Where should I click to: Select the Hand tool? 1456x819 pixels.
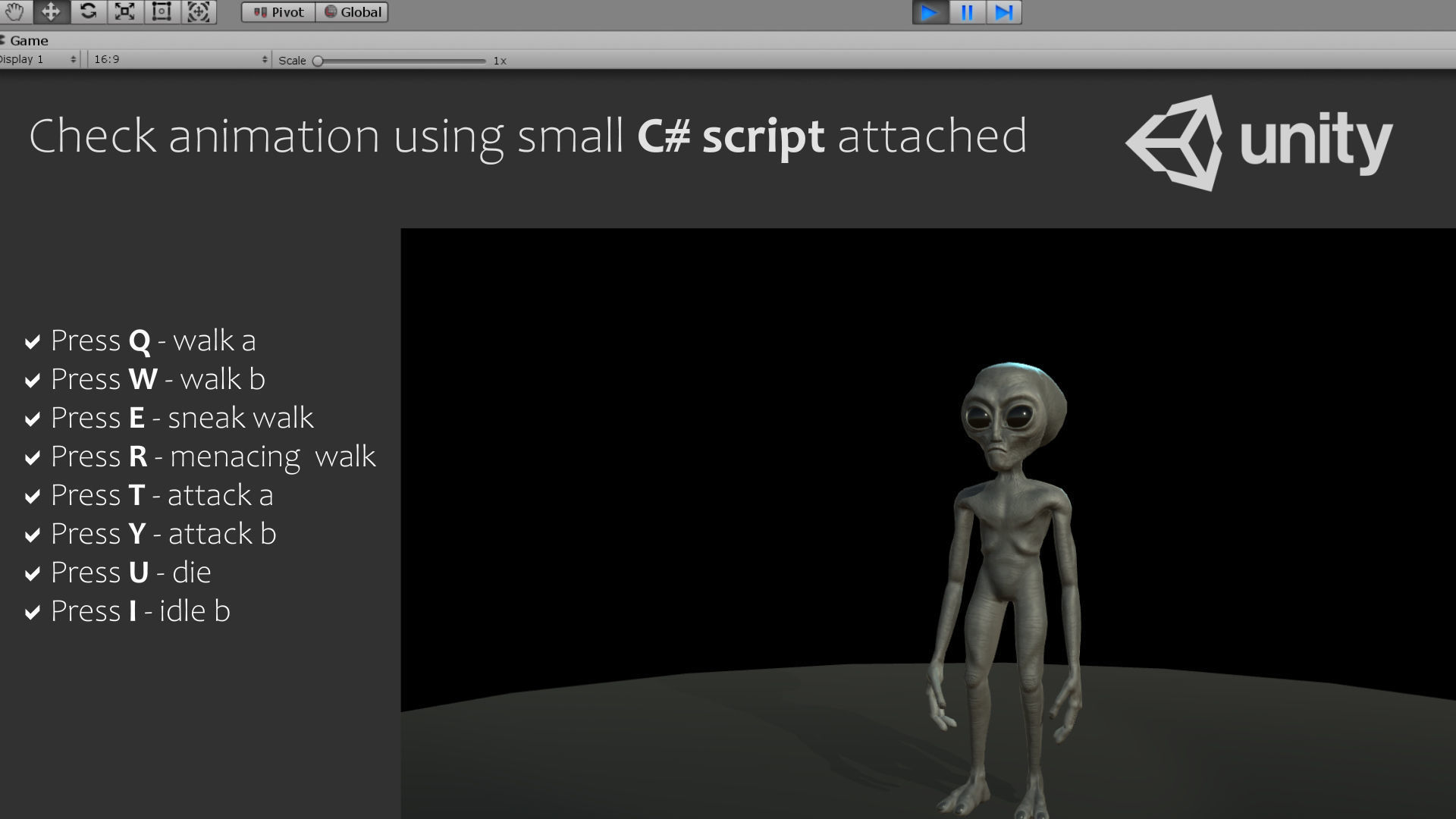14,12
